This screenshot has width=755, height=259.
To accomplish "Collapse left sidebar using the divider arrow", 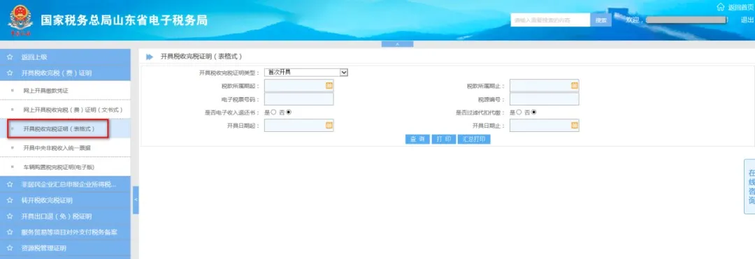I will pos(136,200).
